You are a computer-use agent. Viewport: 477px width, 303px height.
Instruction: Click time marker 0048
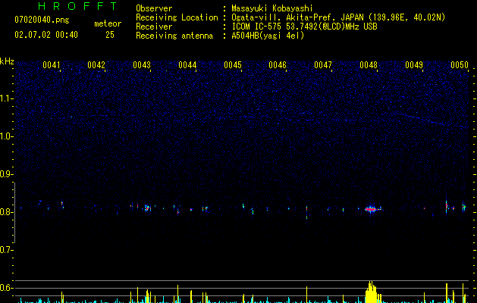click(x=369, y=65)
